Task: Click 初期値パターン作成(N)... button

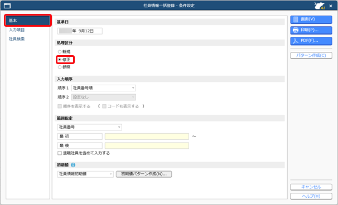Action: [x=144, y=174]
